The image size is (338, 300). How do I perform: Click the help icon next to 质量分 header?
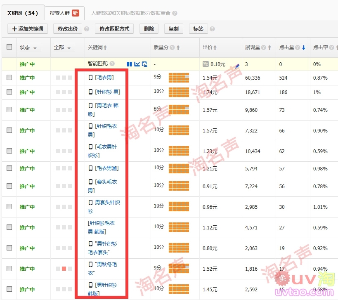click(172, 47)
